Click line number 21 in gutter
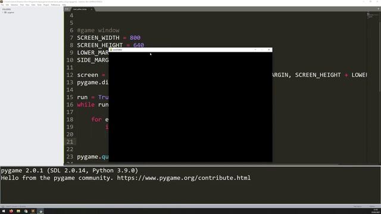381x214 pixels. pos(70,141)
